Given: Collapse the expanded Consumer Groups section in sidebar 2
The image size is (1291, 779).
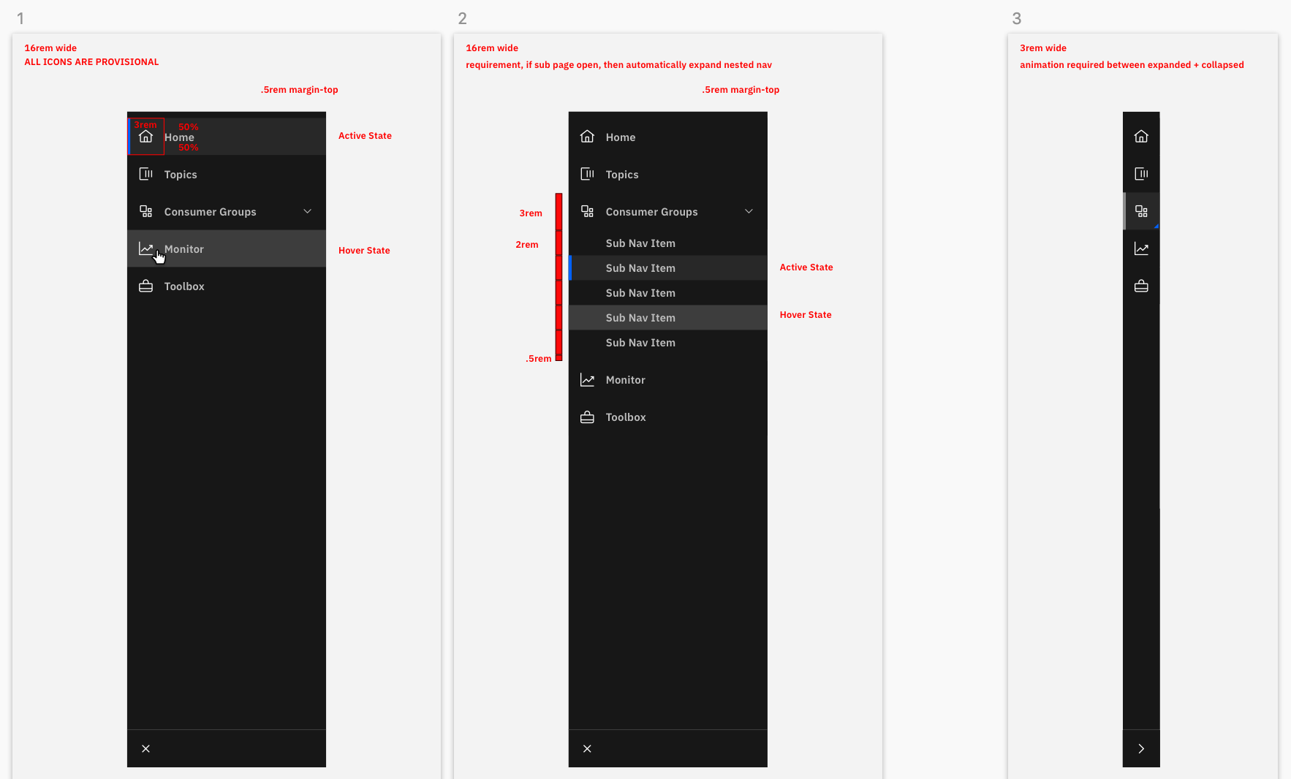Looking at the screenshot, I should 749,211.
